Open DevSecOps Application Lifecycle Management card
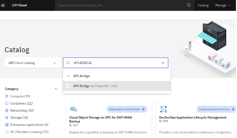The width and height of the screenshot is (237, 138). pyautogui.click(x=193, y=117)
